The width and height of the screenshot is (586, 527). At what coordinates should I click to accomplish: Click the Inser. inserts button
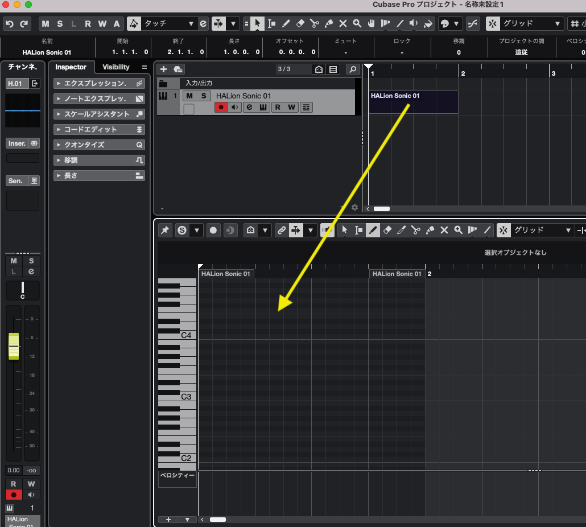(x=22, y=143)
